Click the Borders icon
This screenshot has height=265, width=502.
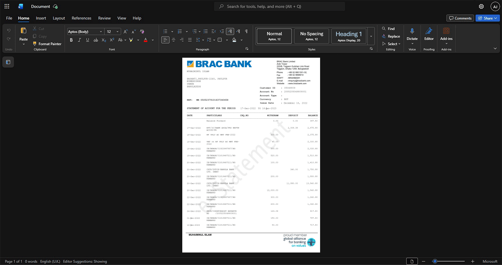[220, 40]
